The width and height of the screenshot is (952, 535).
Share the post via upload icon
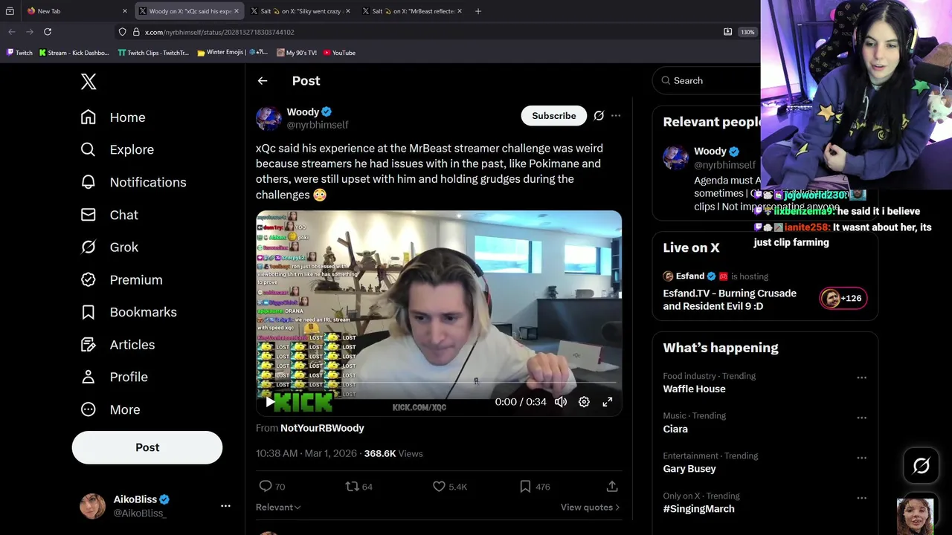(612, 486)
